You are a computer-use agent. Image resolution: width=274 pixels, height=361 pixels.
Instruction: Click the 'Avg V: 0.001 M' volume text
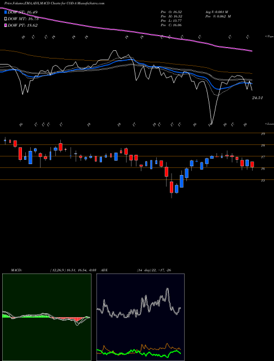(x=216, y=12)
